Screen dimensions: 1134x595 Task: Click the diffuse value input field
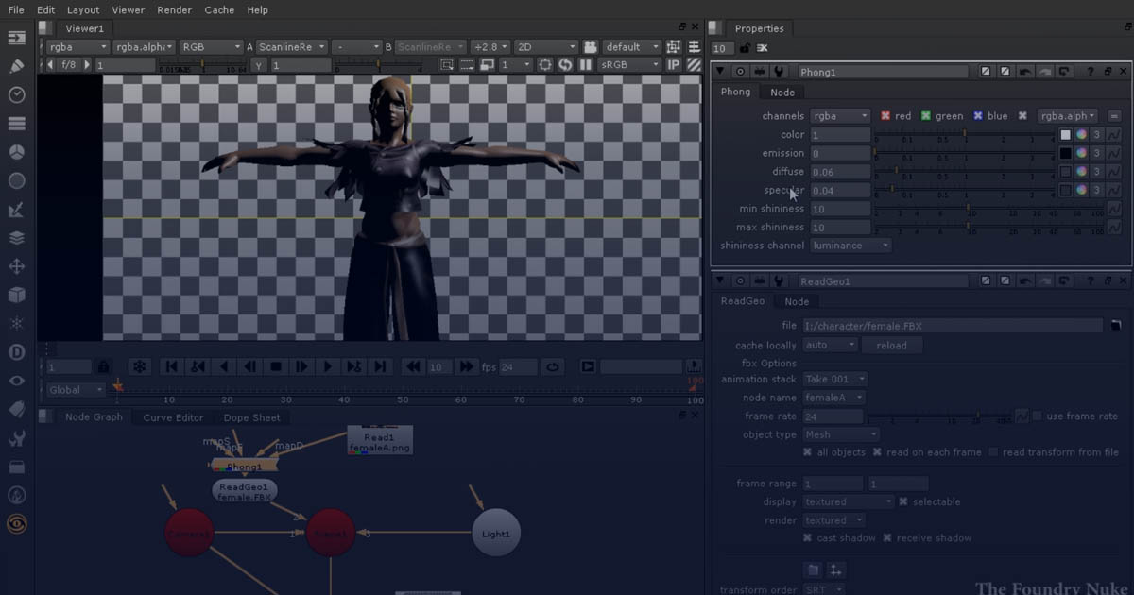click(x=840, y=171)
